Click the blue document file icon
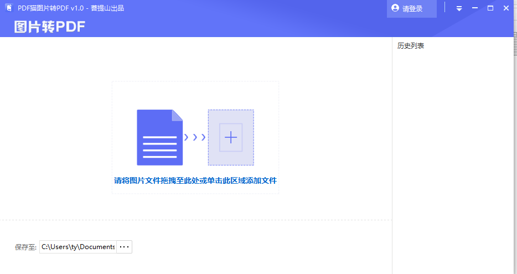 point(159,137)
